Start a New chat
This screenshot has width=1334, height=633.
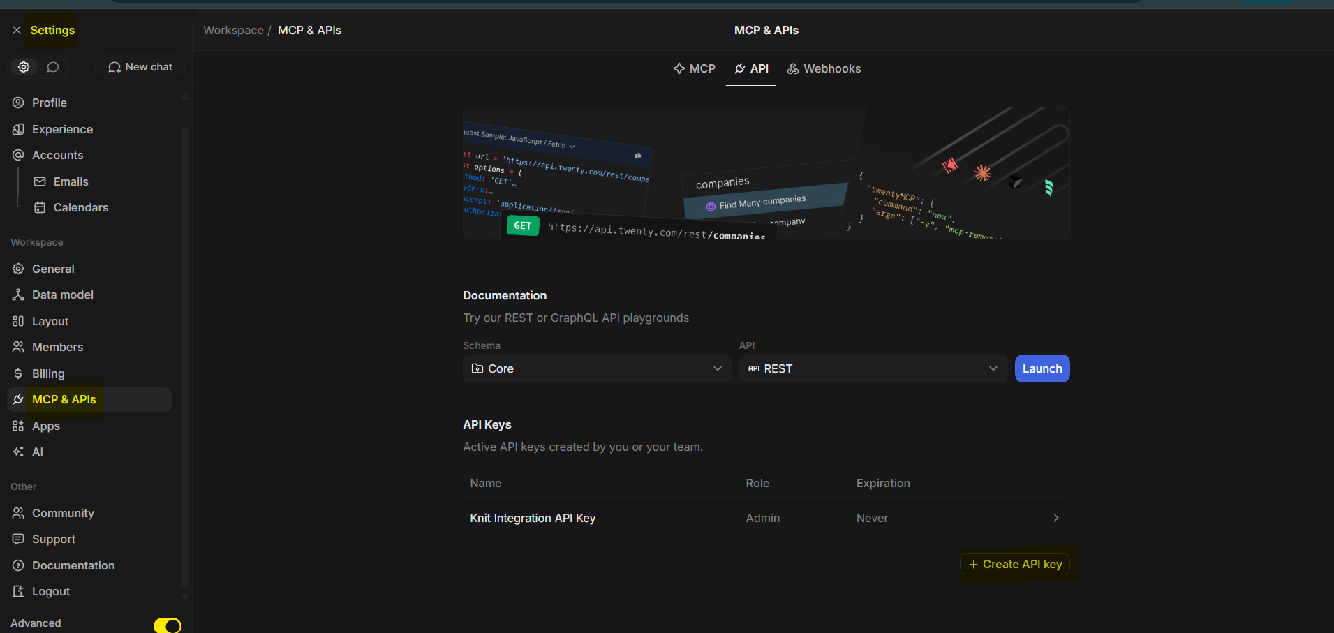click(x=140, y=67)
